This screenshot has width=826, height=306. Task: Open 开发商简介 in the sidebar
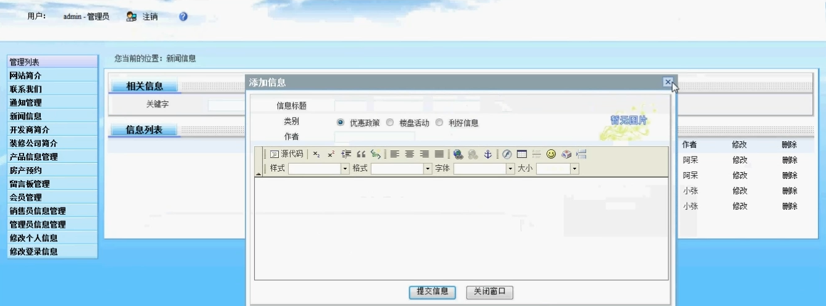coord(53,130)
